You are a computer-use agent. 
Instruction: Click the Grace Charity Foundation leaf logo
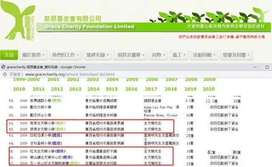click(18, 20)
